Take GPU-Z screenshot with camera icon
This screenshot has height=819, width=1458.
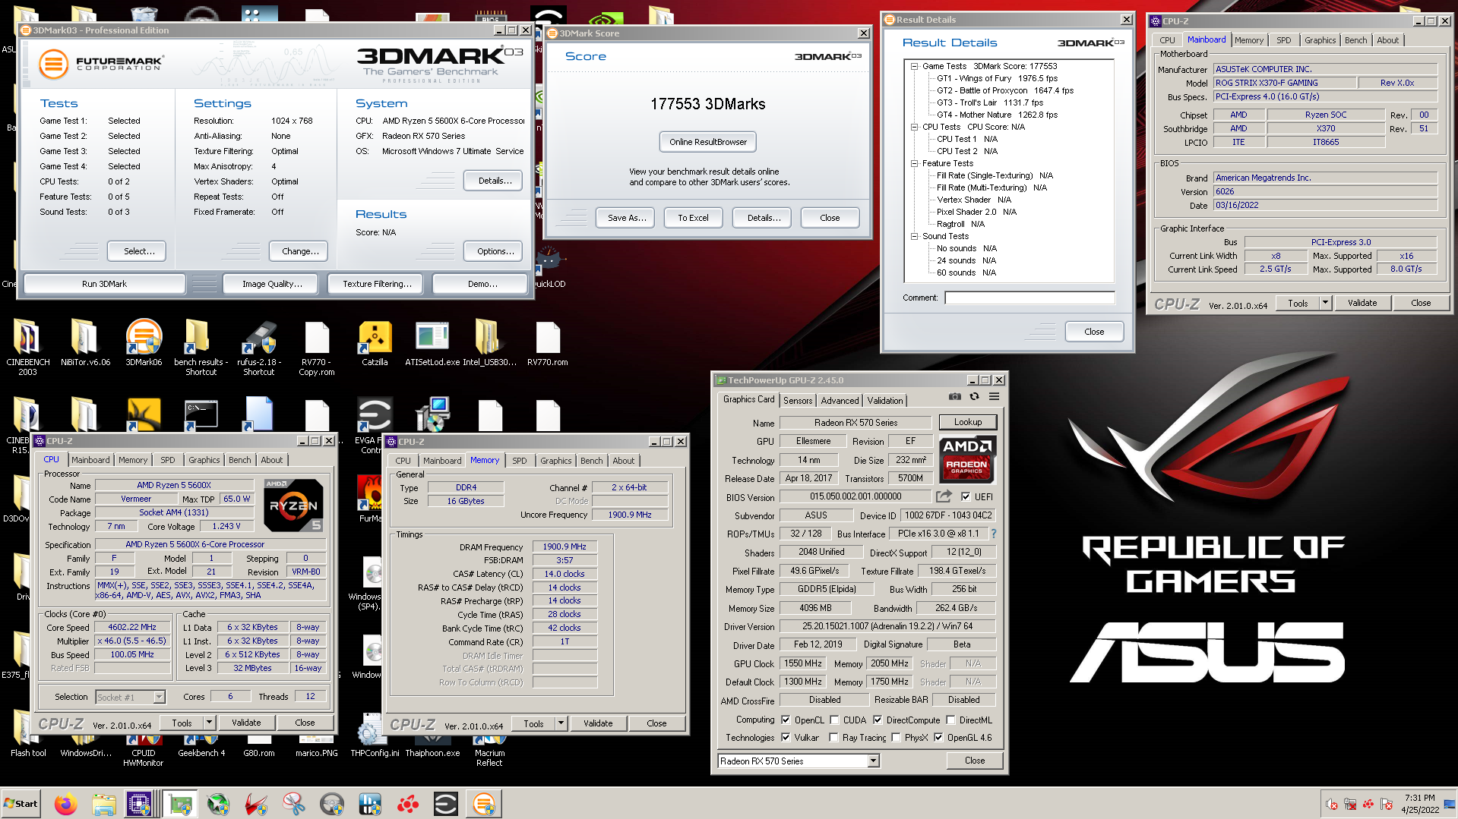[954, 397]
